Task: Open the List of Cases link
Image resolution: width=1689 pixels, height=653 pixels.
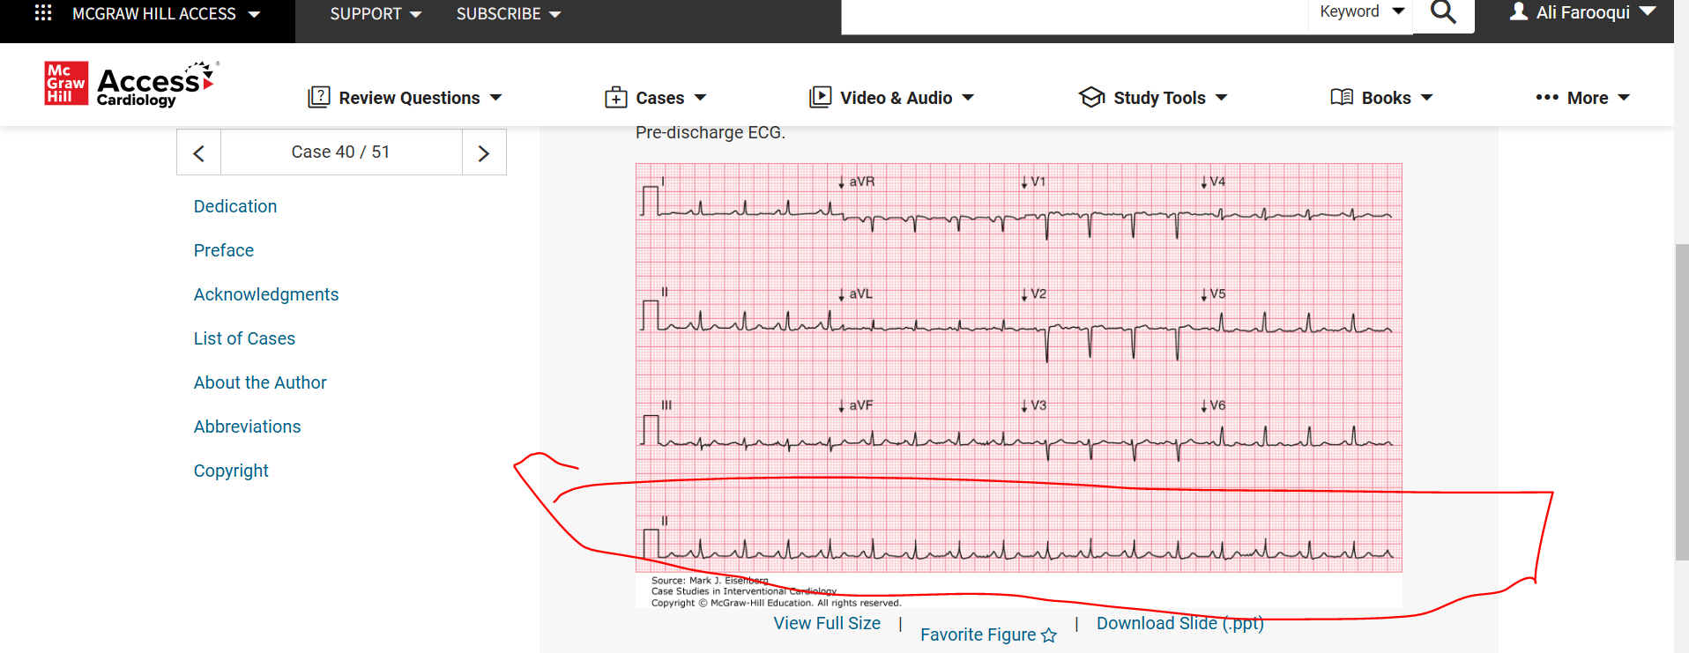Action: 244,338
